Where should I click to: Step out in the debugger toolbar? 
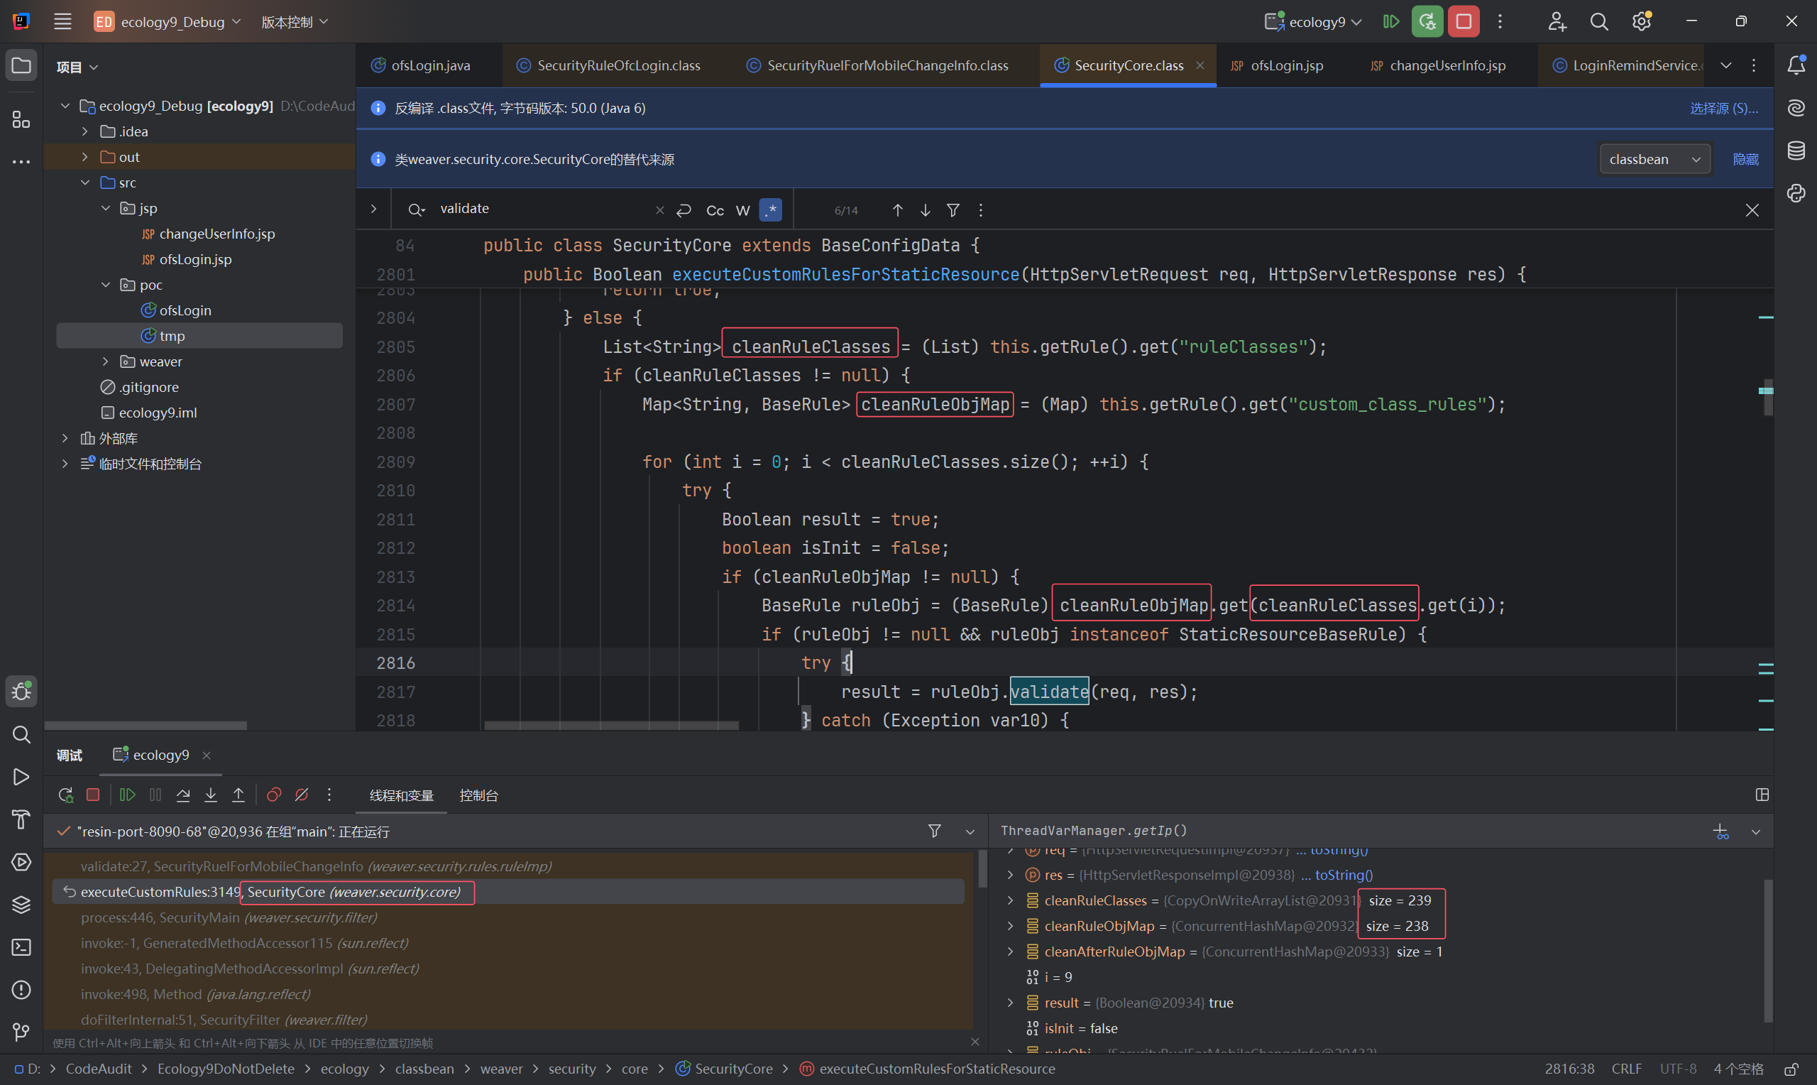point(238,795)
